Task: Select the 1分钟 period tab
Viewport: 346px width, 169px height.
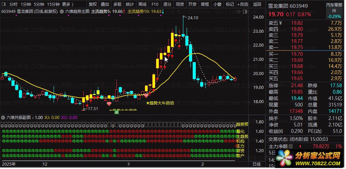Action: point(26,4)
